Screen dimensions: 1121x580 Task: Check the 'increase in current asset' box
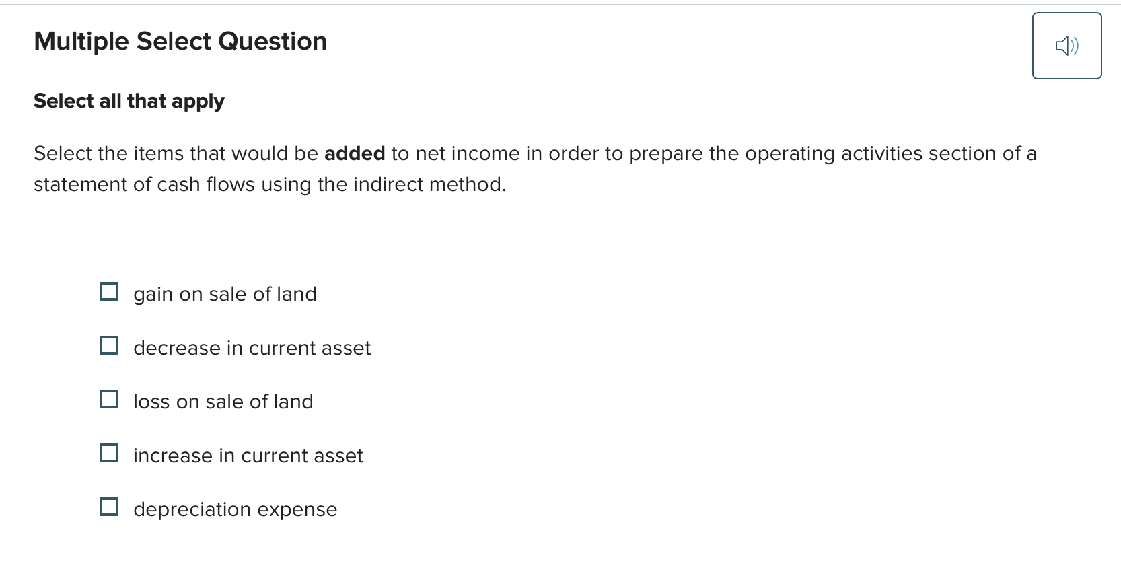point(109,453)
